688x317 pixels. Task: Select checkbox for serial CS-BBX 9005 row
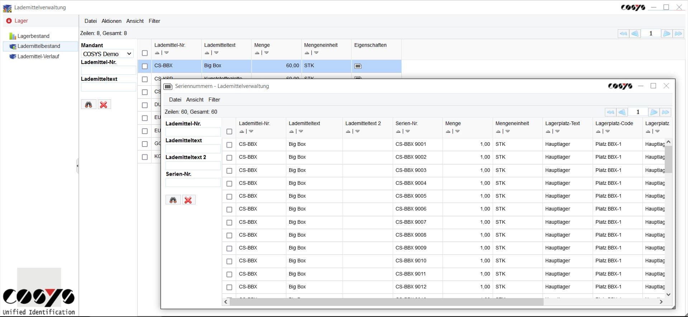229,197
